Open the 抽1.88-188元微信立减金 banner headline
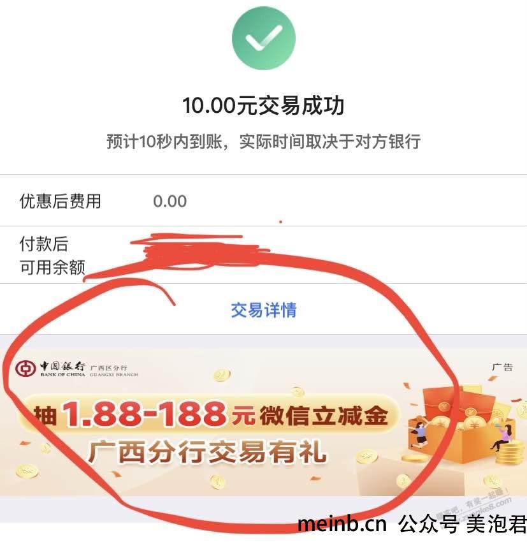Viewport: 527px width, 542px height. tap(211, 414)
